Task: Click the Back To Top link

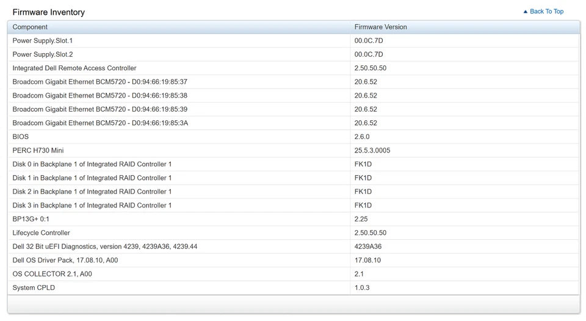Action: (x=546, y=12)
